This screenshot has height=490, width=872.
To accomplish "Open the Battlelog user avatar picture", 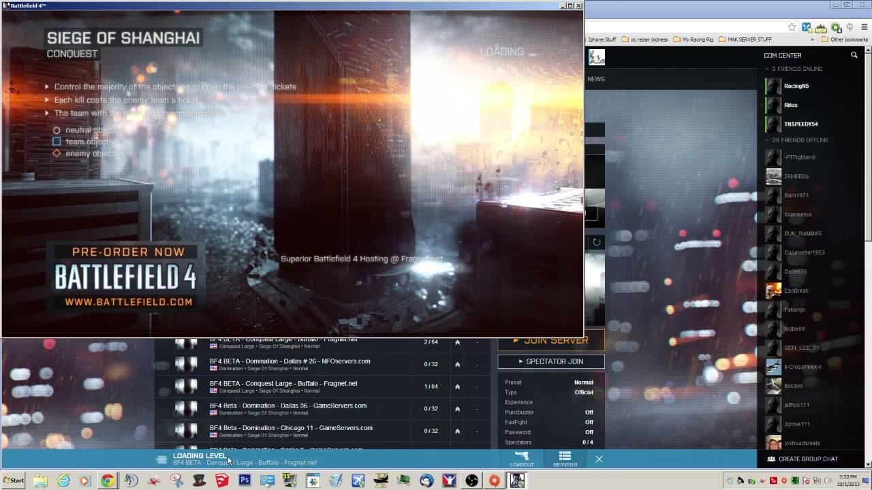I will (597, 56).
